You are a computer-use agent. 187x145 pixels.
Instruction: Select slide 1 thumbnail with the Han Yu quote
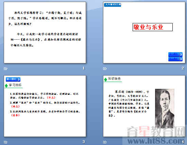click(45, 33)
